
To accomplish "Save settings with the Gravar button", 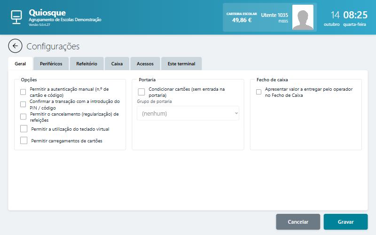I will (345, 222).
